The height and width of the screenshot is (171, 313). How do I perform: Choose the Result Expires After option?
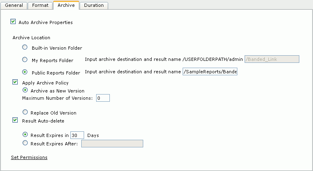click(x=25, y=143)
